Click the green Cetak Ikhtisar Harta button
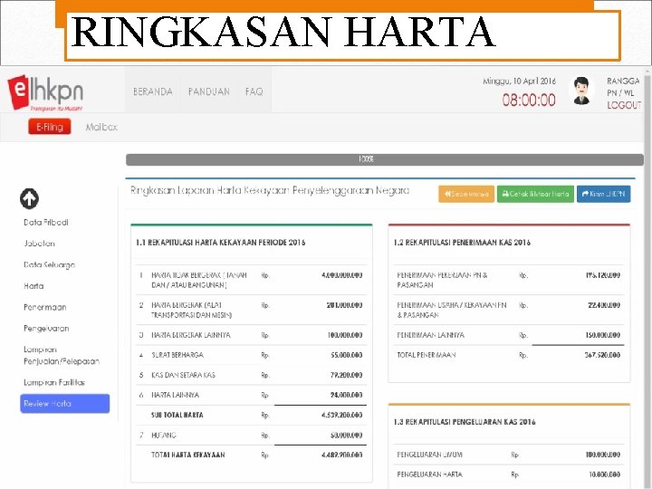652x489 pixels. tap(535, 194)
